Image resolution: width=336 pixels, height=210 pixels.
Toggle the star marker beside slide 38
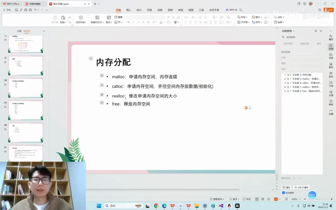point(5,84)
